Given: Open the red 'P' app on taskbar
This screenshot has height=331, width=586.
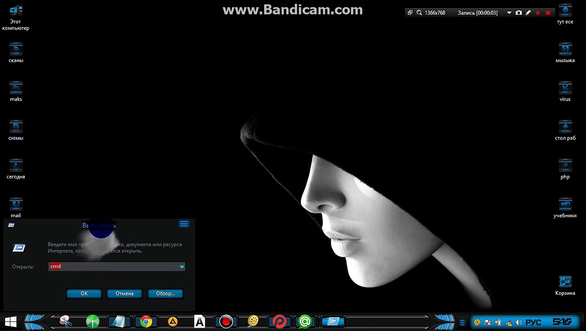Looking at the screenshot, I should (279, 322).
